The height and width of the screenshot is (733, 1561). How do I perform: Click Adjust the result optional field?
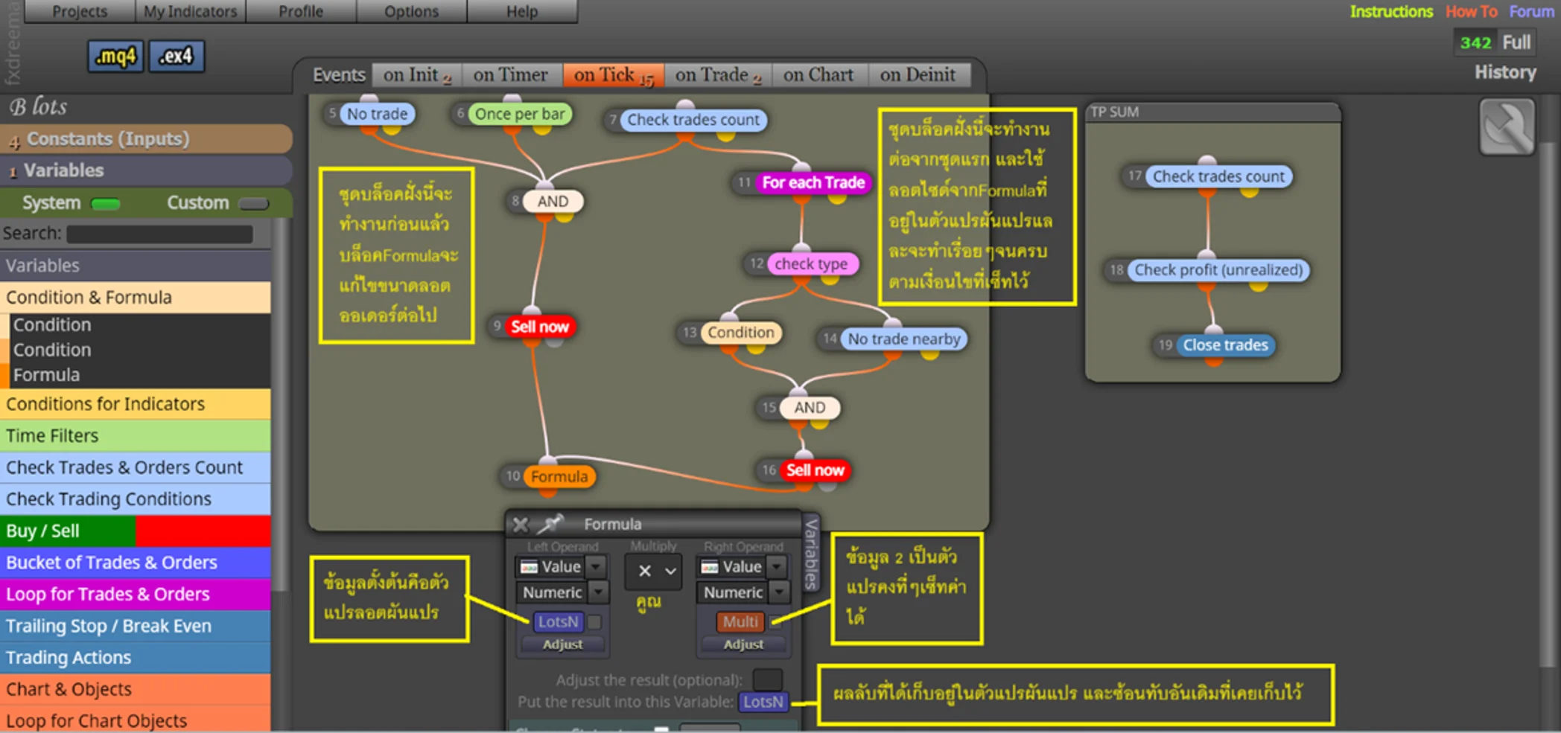click(x=767, y=679)
